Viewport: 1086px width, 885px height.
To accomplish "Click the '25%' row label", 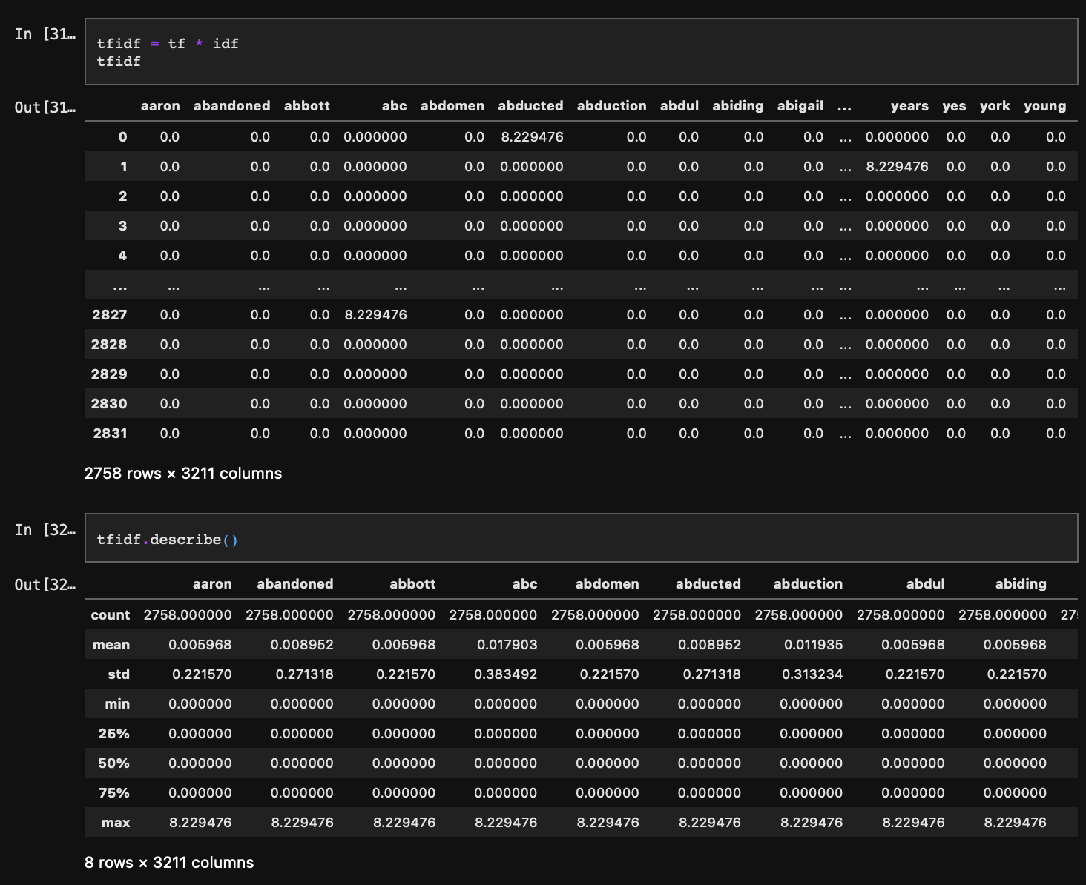I will tap(113, 734).
